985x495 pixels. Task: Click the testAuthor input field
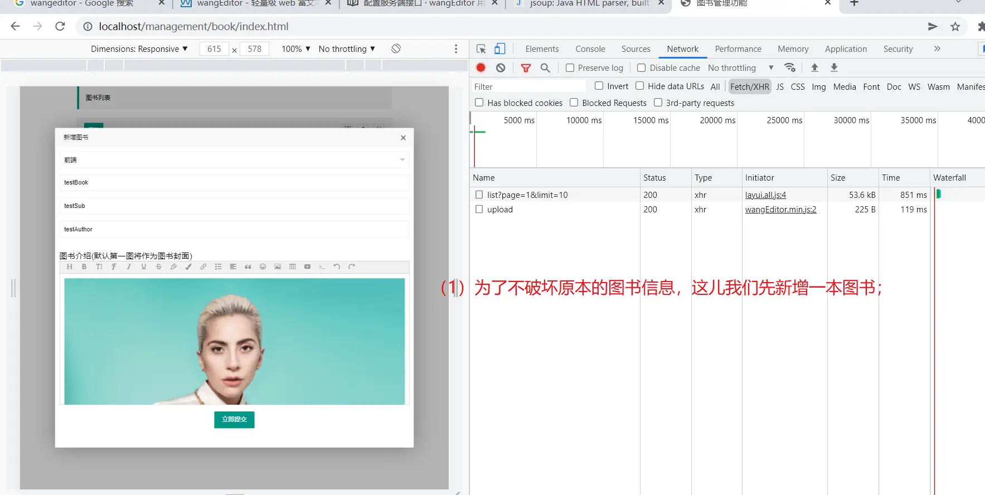234,229
